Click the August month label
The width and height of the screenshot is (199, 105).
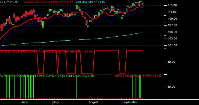point(93,102)
